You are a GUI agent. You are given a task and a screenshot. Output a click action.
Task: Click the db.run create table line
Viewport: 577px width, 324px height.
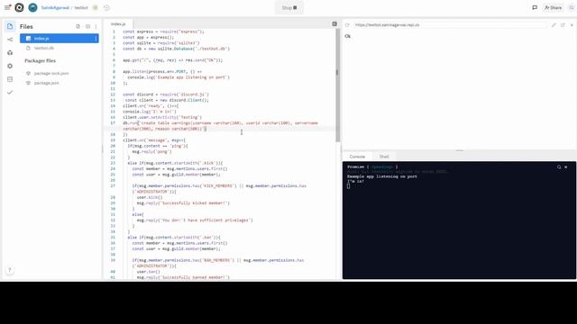220,126
